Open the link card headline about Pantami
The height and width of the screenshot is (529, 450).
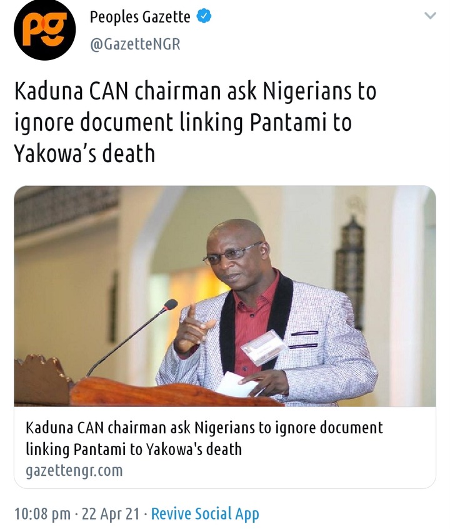pos(204,438)
